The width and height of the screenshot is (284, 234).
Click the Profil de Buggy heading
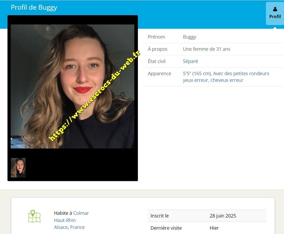point(34,7)
